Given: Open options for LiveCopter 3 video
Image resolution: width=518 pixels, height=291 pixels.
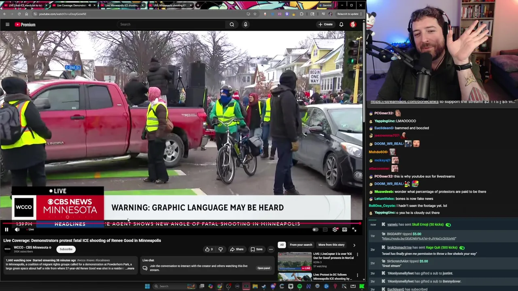Looking at the screenshot, I should [x=357, y=255].
